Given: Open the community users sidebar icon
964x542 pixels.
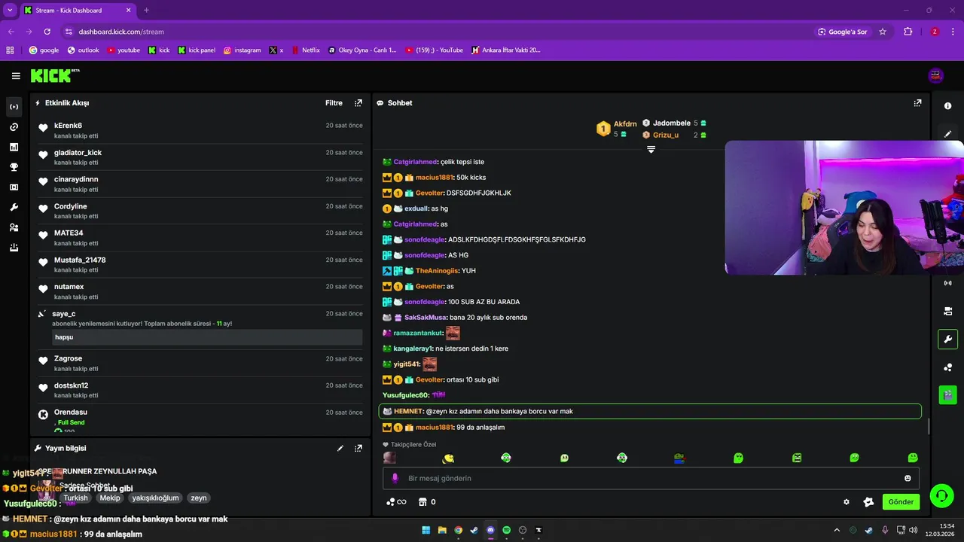Looking at the screenshot, I should 14,227.
